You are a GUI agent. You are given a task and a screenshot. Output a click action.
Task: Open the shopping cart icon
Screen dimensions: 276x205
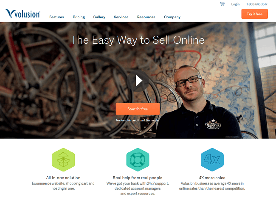[x=222, y=4]
